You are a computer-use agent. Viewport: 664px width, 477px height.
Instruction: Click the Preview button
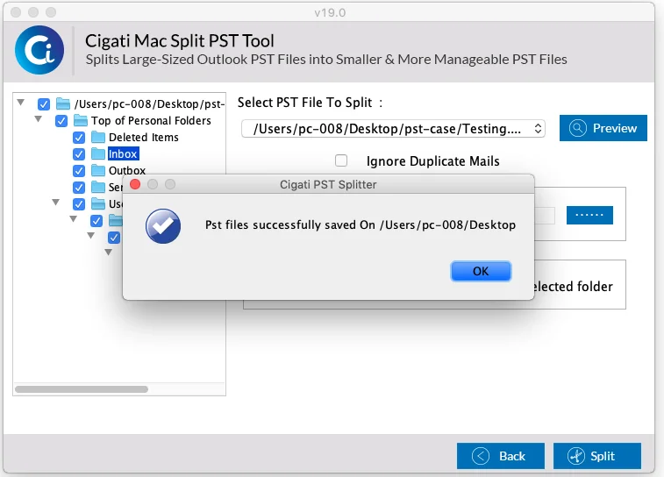(x=603, y=128)
